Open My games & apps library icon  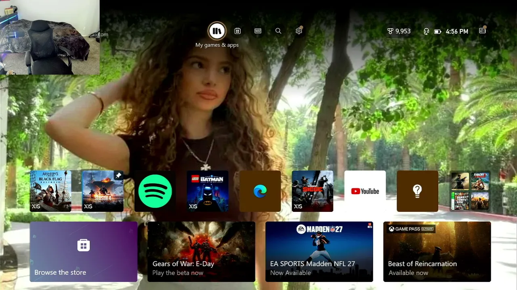click(217, 31)
